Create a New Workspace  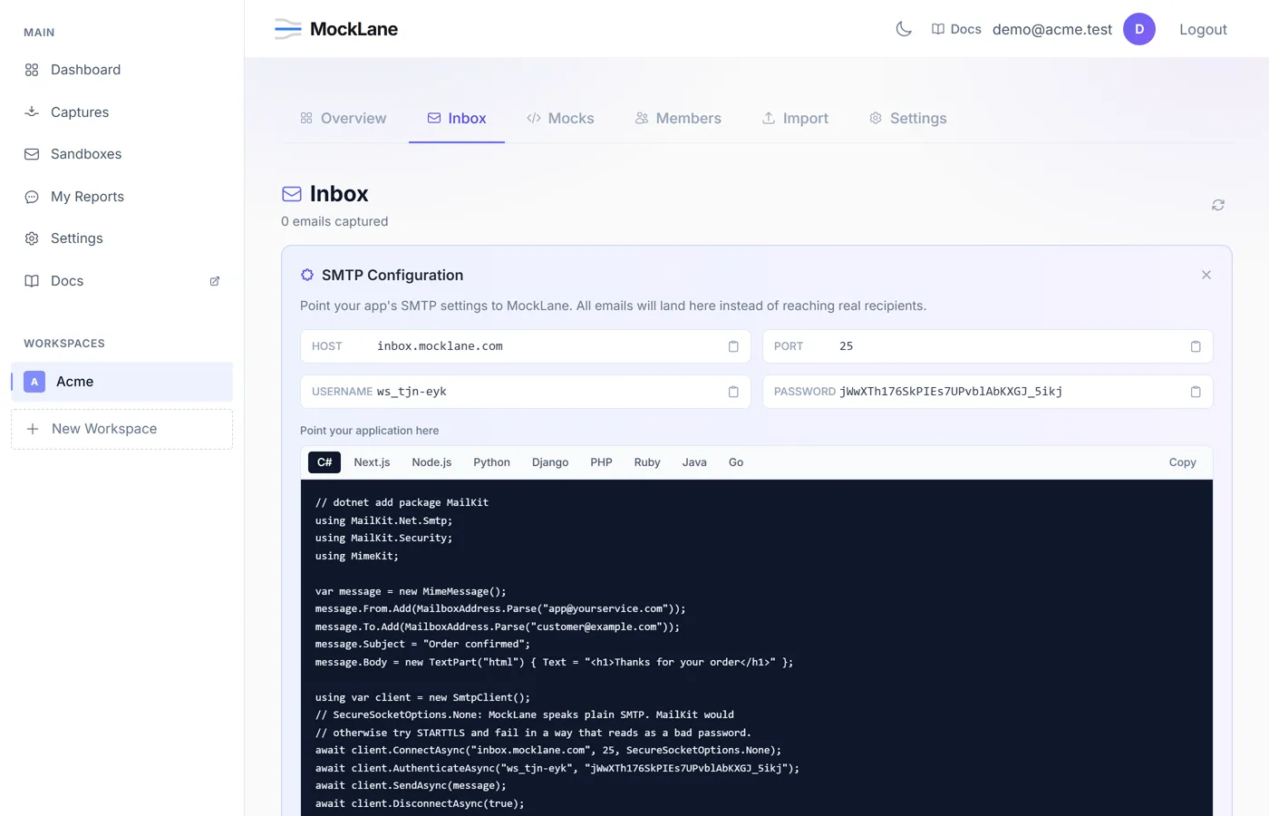pos(121,429)
